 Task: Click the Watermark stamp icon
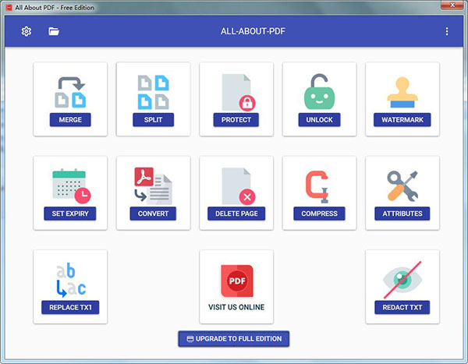point(402,92)
